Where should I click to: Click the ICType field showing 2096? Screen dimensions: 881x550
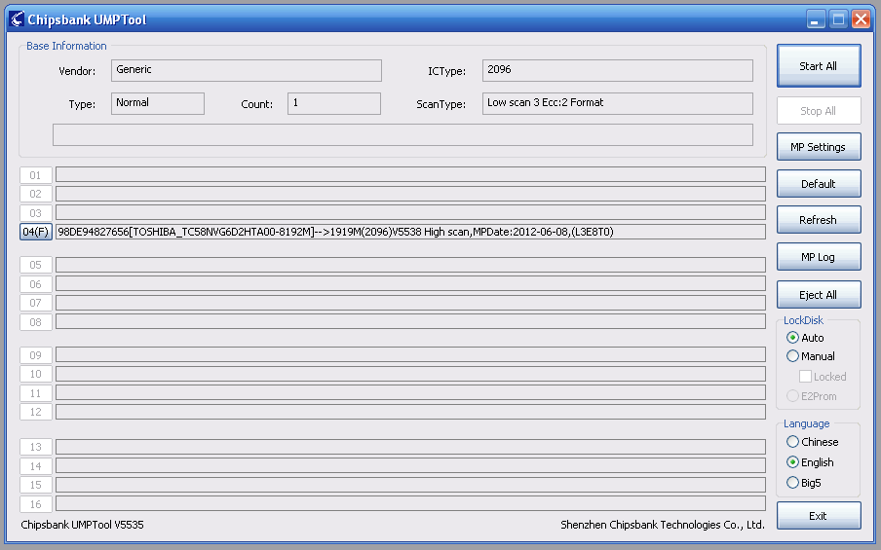(618, 70)
